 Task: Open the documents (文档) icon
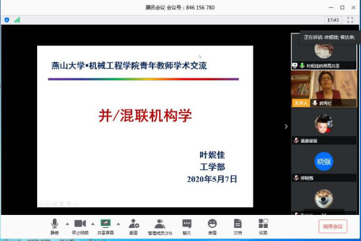pos(238,226)
